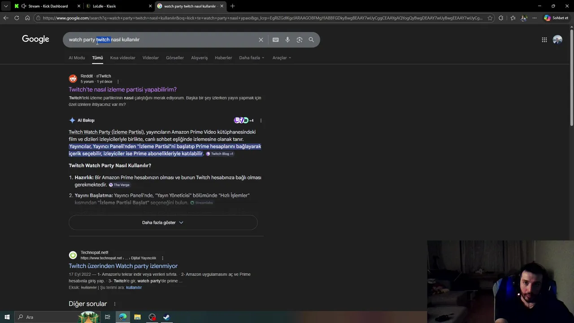Viewport: 574px width, 323px height.
Task: Open the Google apps grid
Action: click(x=544, y=39)
